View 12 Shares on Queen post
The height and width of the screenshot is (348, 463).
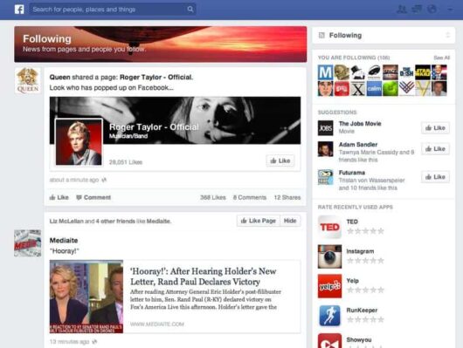click(287, 197)
